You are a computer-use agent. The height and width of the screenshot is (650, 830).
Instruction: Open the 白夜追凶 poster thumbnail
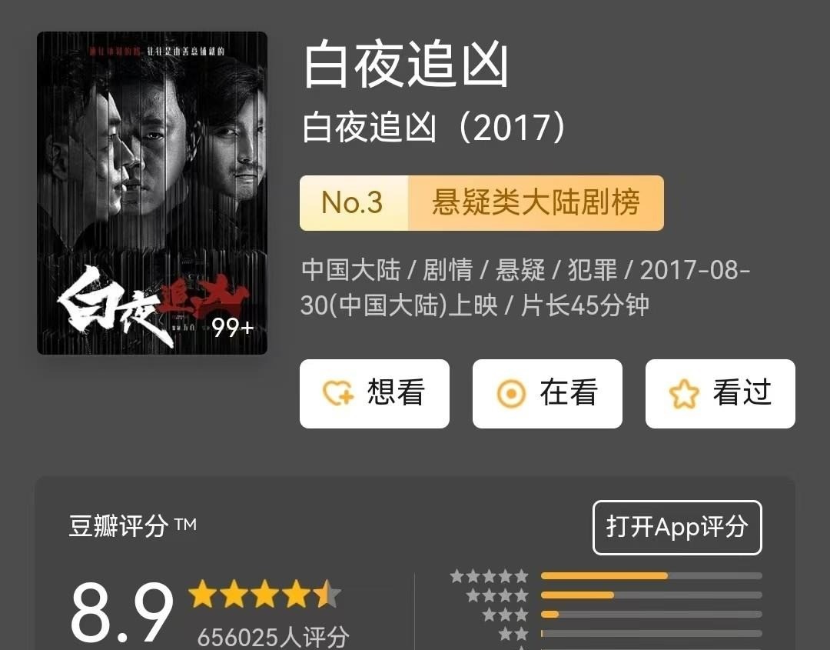click(152, 193)
